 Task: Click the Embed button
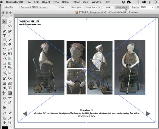click(61, 7)
